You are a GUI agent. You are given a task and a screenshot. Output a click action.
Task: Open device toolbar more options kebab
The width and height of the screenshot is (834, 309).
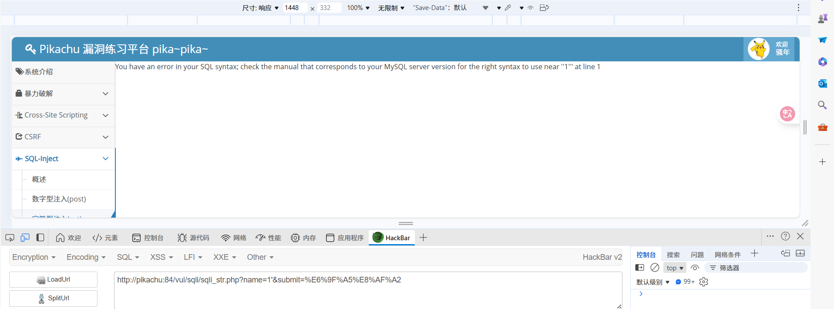click(x=798, y=8)
